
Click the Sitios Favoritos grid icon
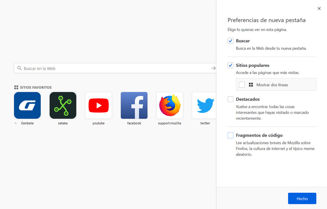16,87
